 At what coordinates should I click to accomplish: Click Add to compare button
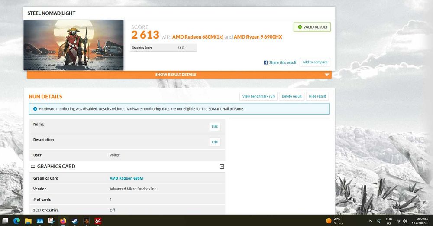pos(315,62)
